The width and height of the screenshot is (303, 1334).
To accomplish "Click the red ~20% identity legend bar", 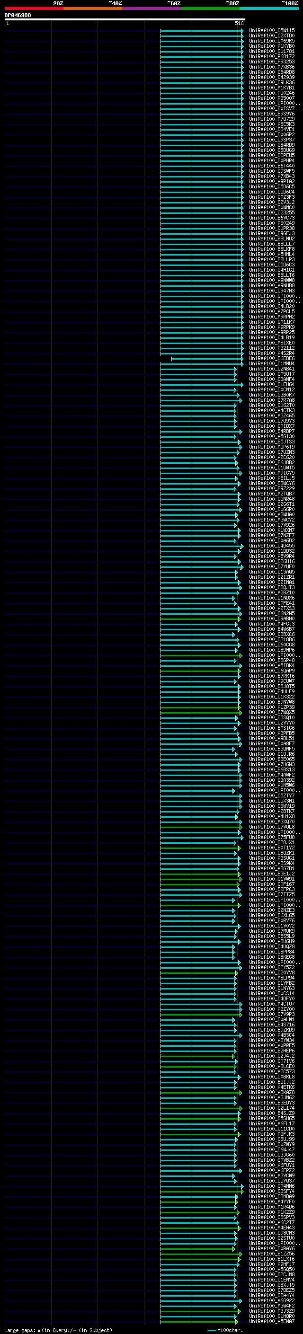I will coord(34,9).
